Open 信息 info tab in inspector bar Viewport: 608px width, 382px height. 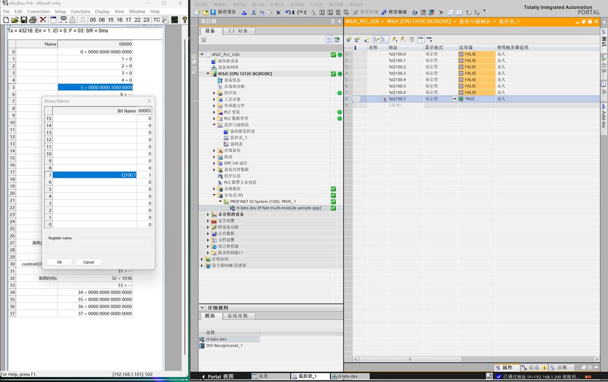[534, 367]
